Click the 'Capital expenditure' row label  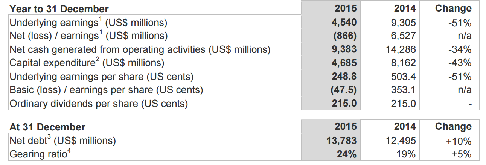pos(87,63)
